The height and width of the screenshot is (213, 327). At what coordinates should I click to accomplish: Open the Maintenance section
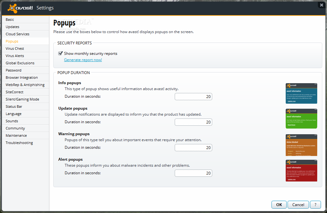[x=26, y=135]
